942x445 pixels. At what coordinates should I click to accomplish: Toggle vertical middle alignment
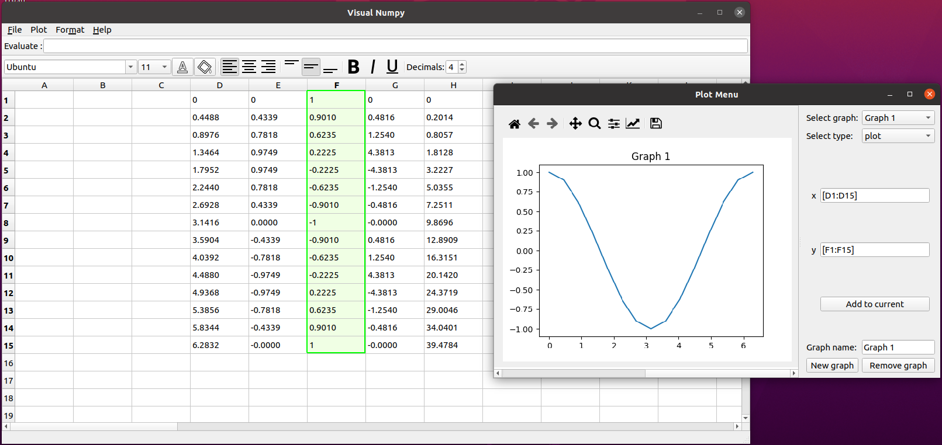pyautogui.click(x=311, y=67)
